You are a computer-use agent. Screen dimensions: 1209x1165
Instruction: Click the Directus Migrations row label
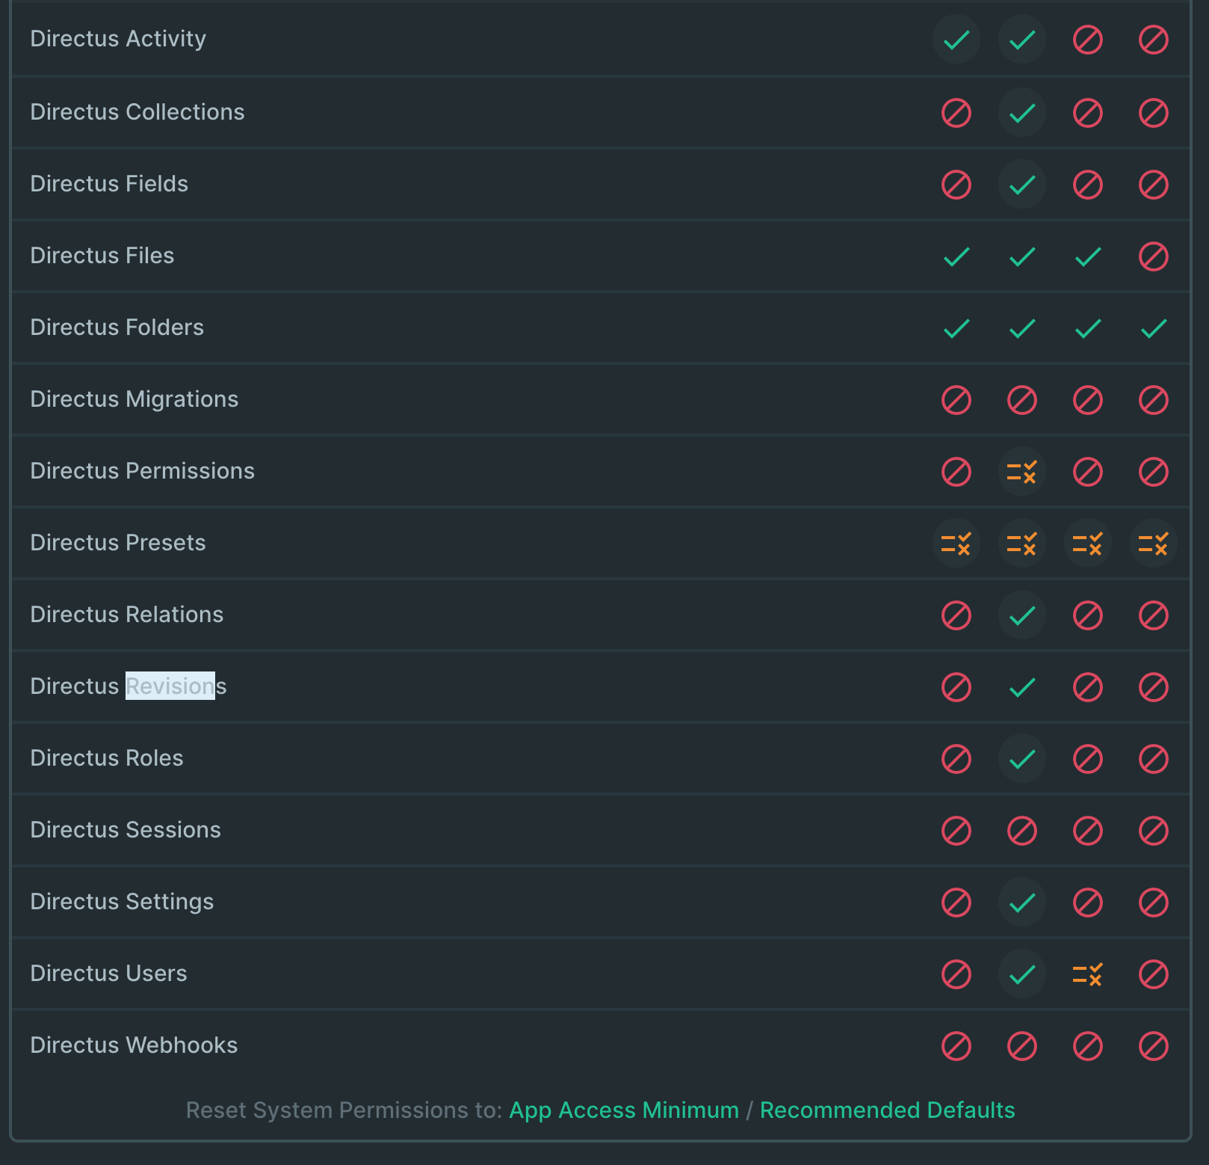pyautogui.click(x=134, y=399)
